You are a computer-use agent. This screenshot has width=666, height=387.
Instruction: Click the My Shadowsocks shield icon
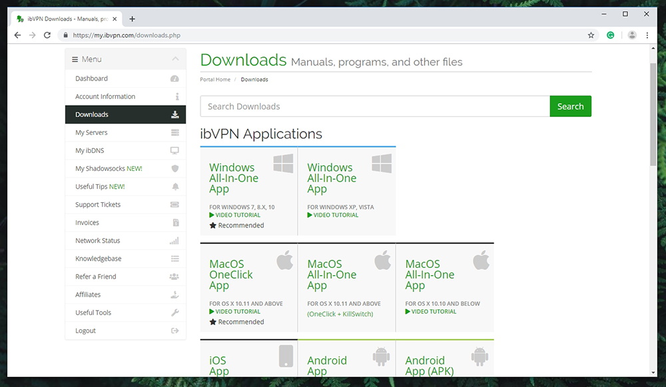point(175,169)
